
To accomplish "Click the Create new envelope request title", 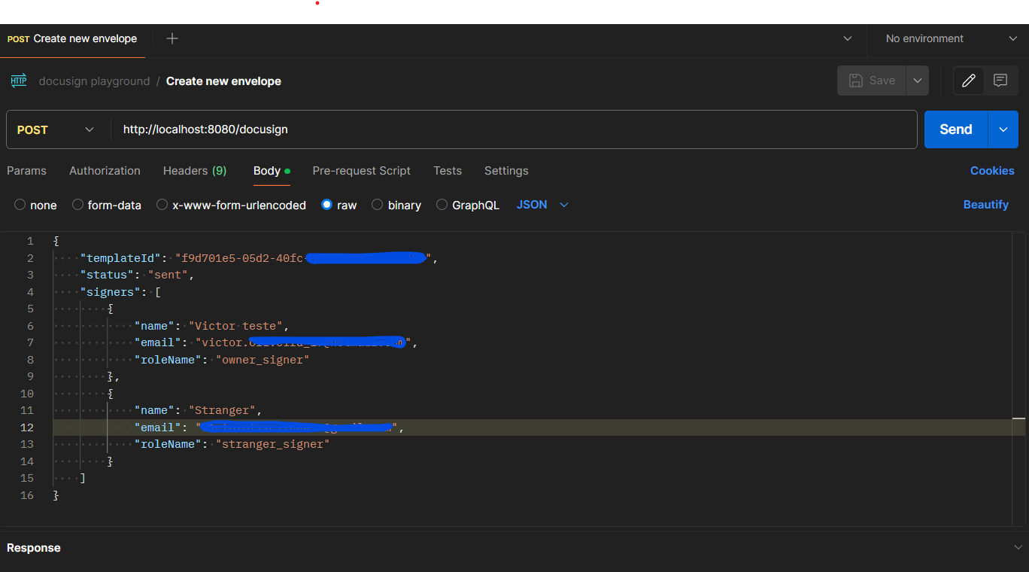I will pyautogui.click(x=223, y=81).
